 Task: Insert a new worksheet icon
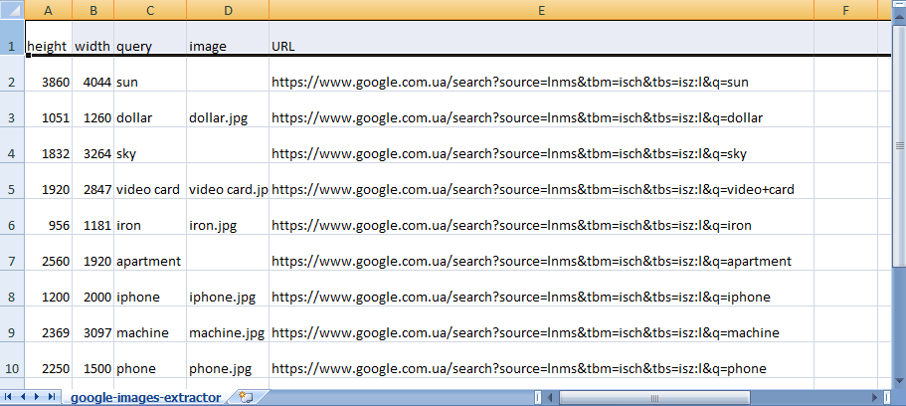247,397
